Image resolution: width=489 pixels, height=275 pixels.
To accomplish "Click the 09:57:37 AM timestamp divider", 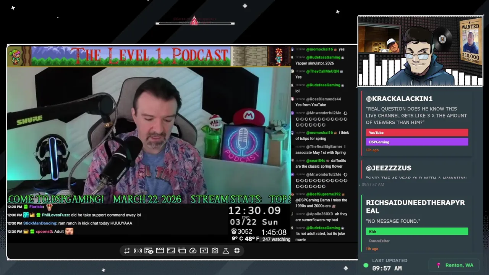I will pos(373,184).
